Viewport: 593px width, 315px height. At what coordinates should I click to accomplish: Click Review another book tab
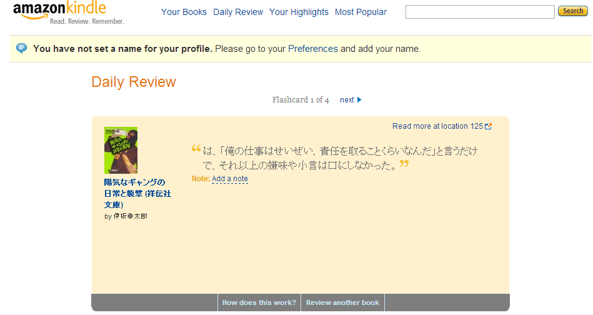click(342, 302)
